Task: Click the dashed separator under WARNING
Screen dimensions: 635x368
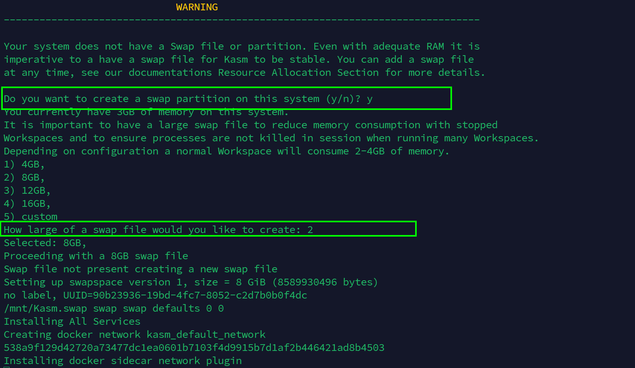Action: tap(241, 20)
